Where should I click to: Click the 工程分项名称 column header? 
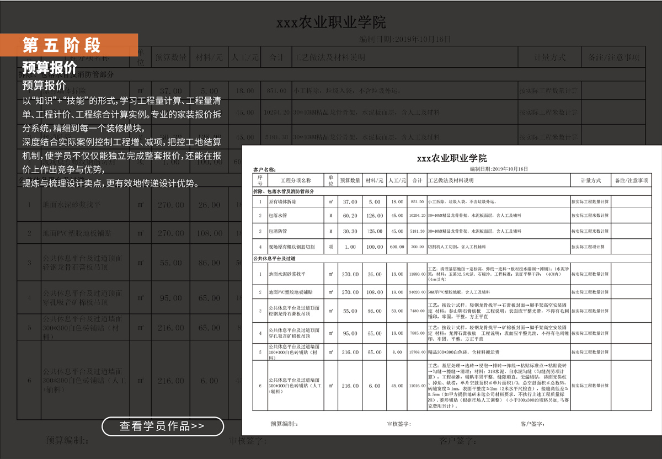[296, 180]
